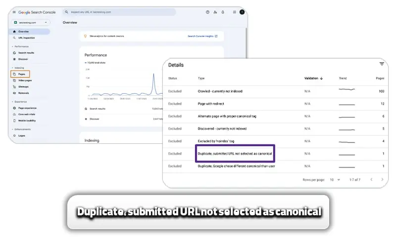The width and height of the screenshot is (396, 237).
Task: Click the Removals icon in sidebar
Action: click(14, 93)
